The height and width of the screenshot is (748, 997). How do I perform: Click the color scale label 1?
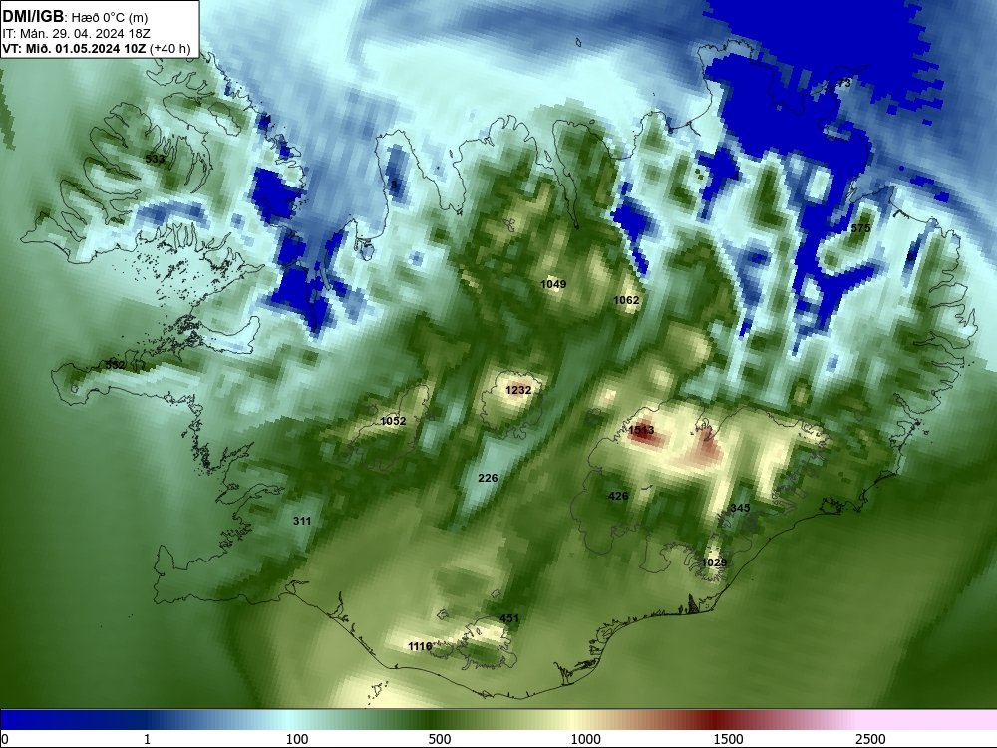click(x=147, y=738)
